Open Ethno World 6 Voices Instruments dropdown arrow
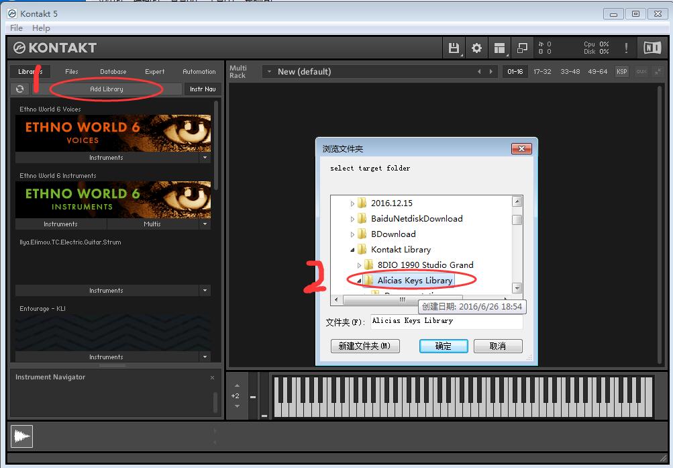This screenshot has width=673, height=468. (205, 158)
